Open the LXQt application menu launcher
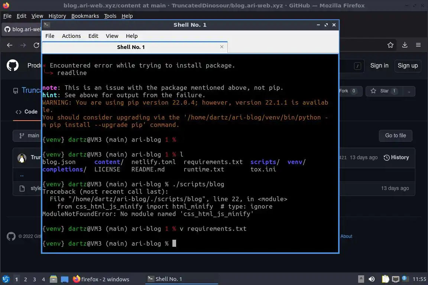 tap(6, 279)
